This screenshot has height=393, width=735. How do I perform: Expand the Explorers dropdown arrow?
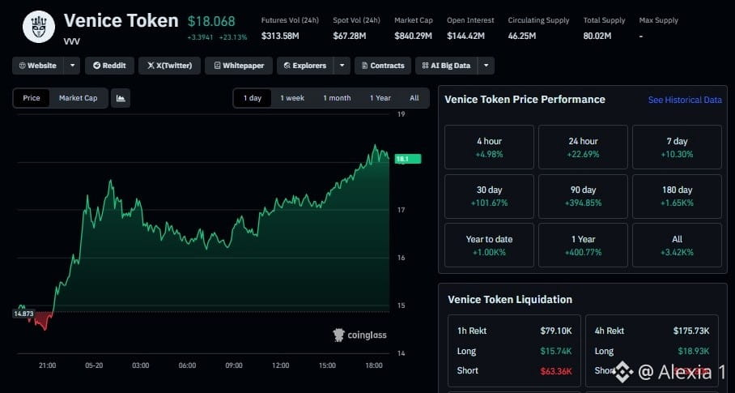[342, 66]
